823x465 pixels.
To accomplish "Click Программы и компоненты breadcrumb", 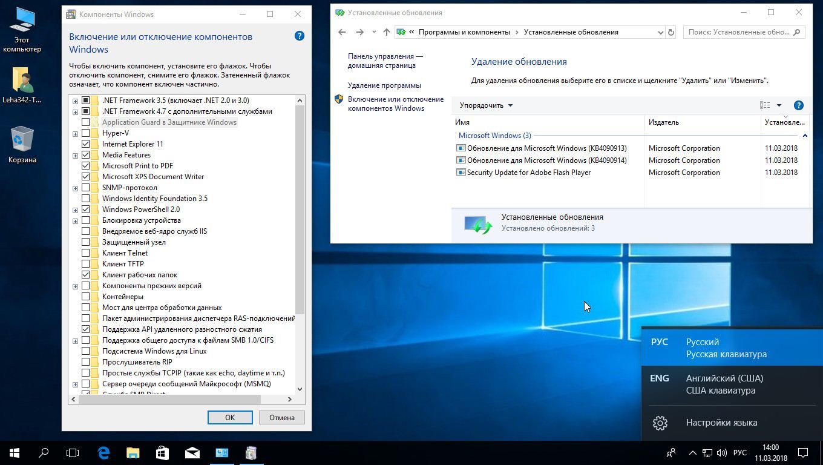I will [464, 32].
